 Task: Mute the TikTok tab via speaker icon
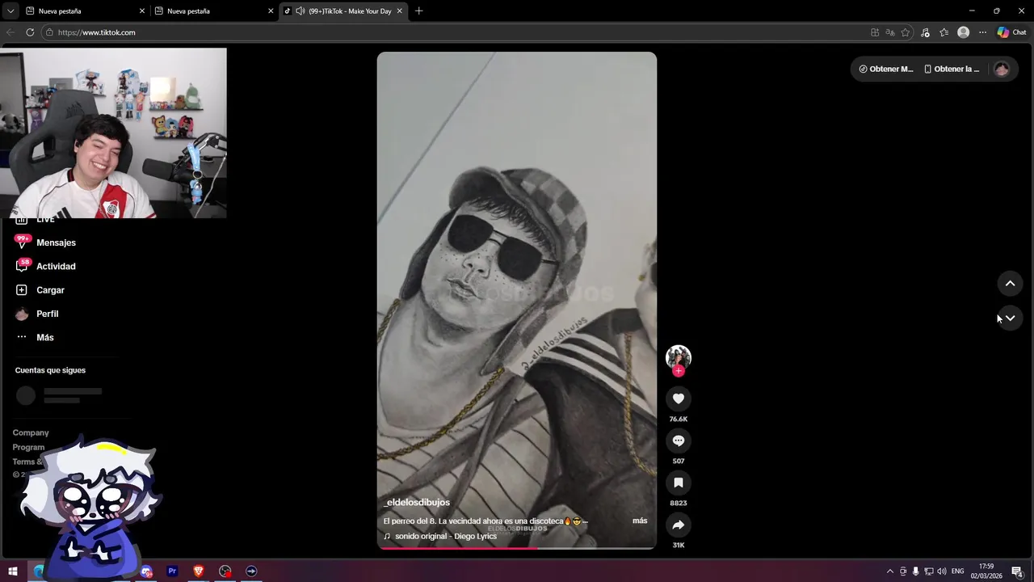click(x=301, y=11)
